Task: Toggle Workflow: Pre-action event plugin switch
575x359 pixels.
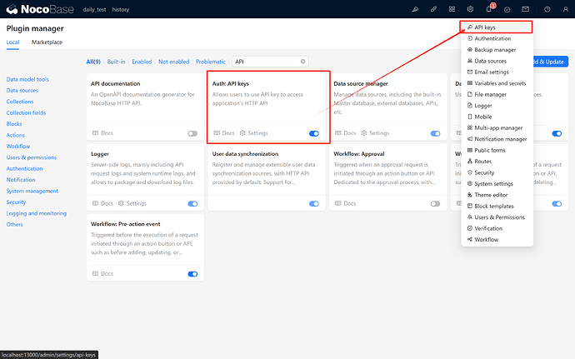Action: pos(192,274)
